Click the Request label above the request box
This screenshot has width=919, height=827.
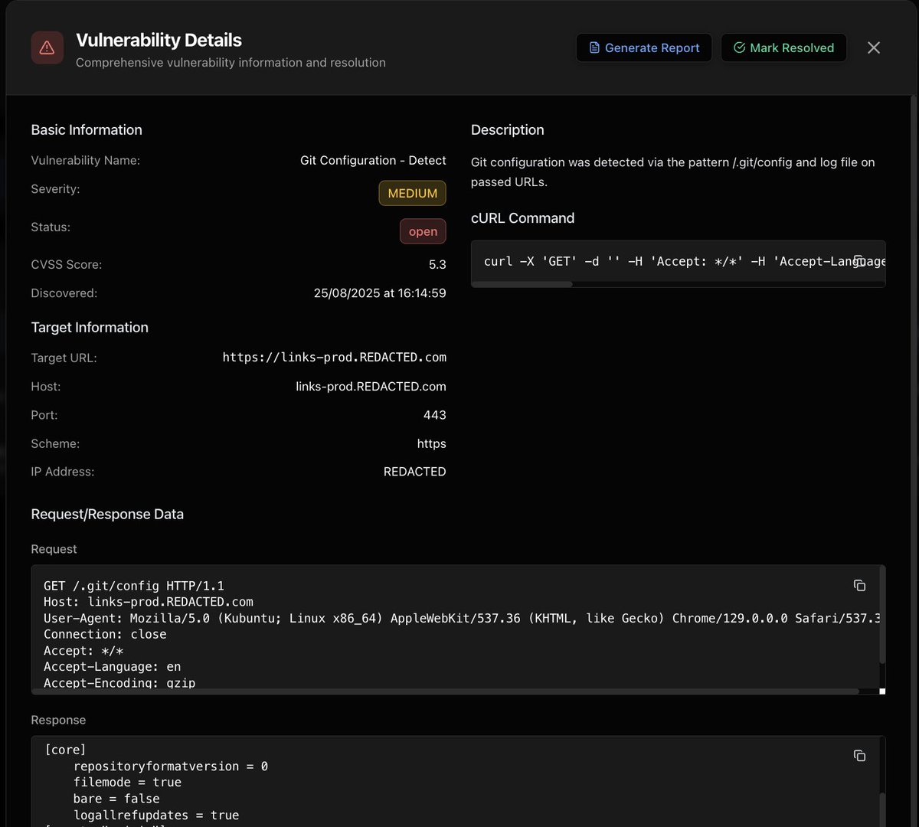point(54,549)
